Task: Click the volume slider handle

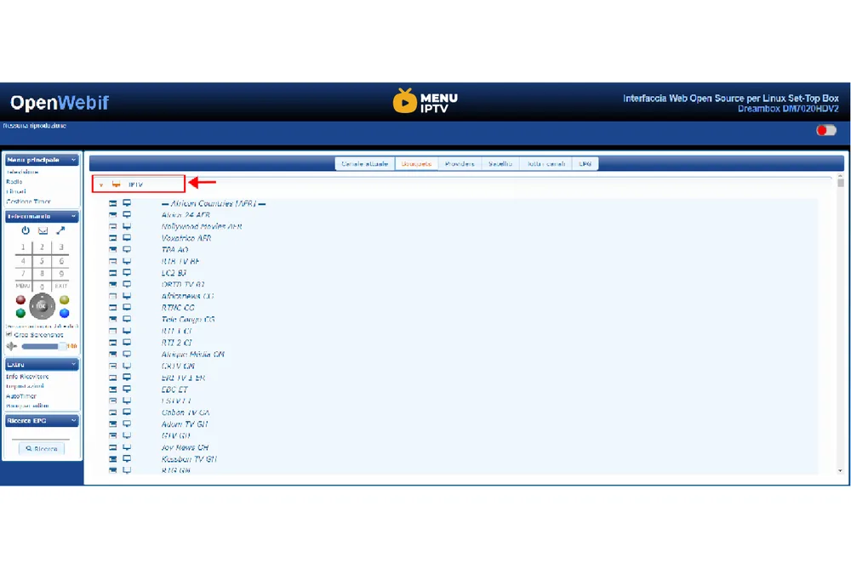Action: [x=61, y=346]
